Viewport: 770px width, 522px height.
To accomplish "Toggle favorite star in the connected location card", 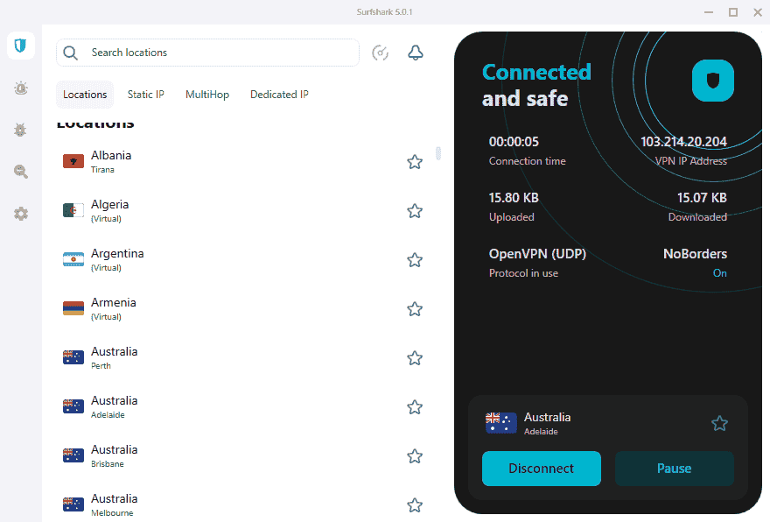I will click(x=719, y=423).
